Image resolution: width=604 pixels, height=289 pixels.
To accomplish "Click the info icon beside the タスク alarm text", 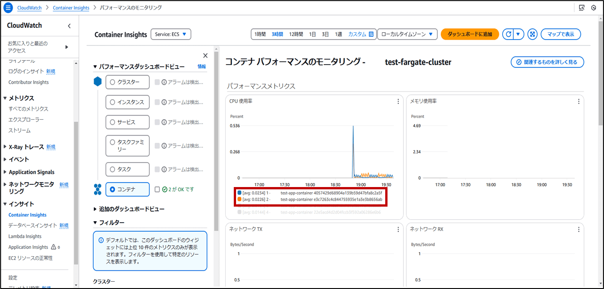I will tap(164, 169).
